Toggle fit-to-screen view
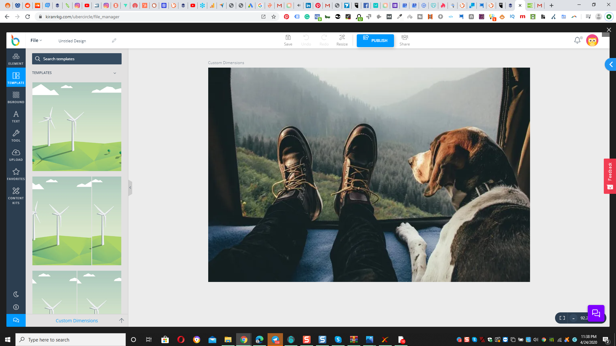 562,318
